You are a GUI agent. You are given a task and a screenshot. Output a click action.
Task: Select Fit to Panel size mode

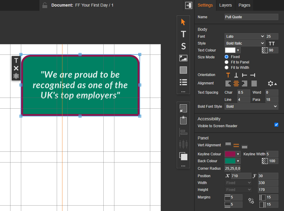[227, 62]
